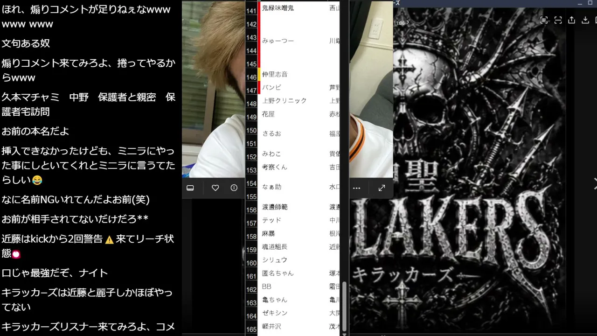This screenshot has height=336, width=597.
Task: Click the comment starting 近藤はkickから2回警告
Action: click(88, 246)
